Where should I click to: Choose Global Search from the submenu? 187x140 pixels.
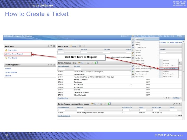pyautogui.click(x=168, y=76)
